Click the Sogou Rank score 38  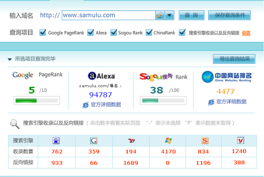tap(157, 90)
